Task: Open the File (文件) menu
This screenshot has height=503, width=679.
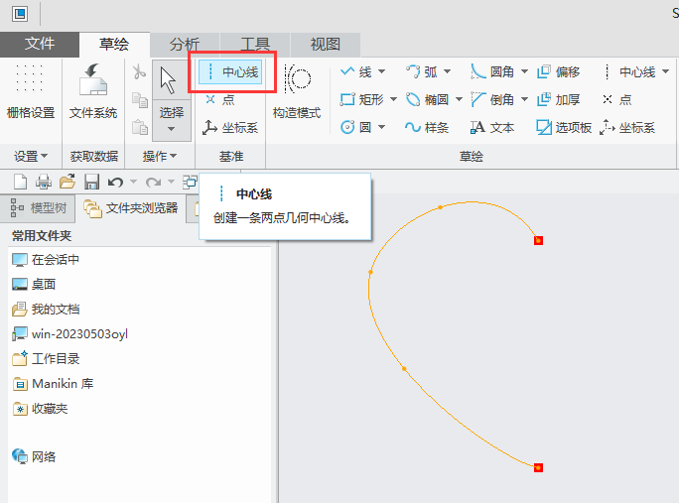Action: click(40, 45)
